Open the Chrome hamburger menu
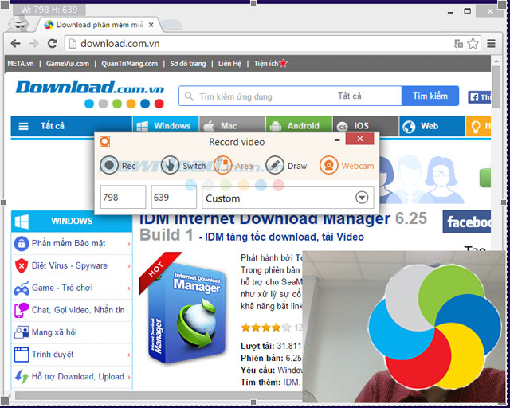The width and height of the screenshot is (510, 408). [x=491, y=43]
